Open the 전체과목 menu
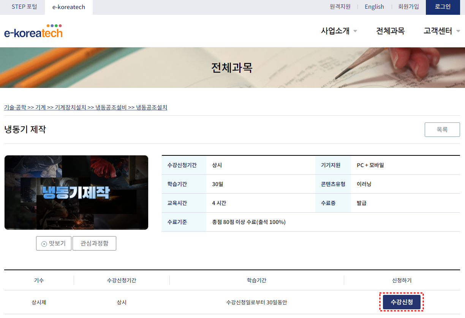Viewport: 465px width, 318px height. click(x=390, y=31)
